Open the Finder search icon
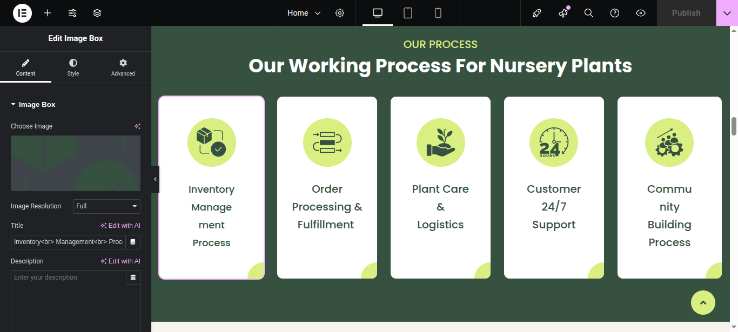The width and height of the screenshot is (738, 332). 589,13
